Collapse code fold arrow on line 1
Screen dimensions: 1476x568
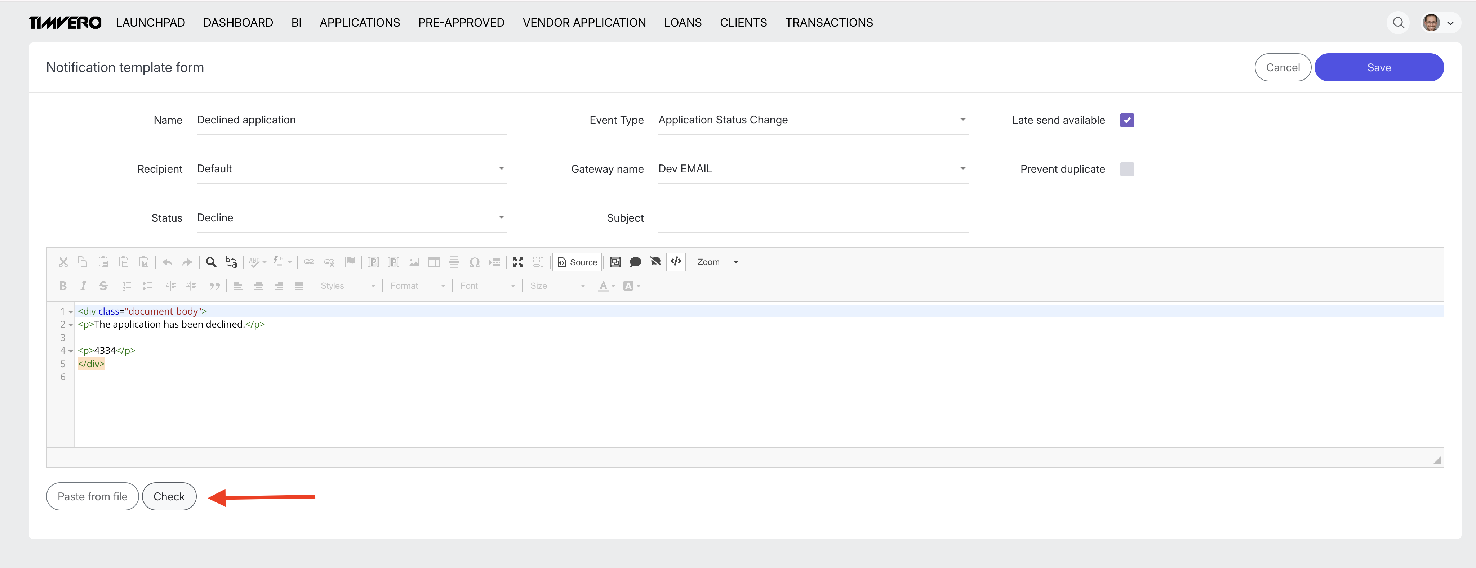(x=71, y=312)
